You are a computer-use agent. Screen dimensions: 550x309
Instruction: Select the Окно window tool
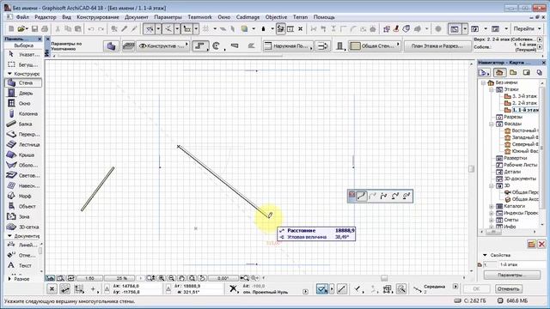23,103
